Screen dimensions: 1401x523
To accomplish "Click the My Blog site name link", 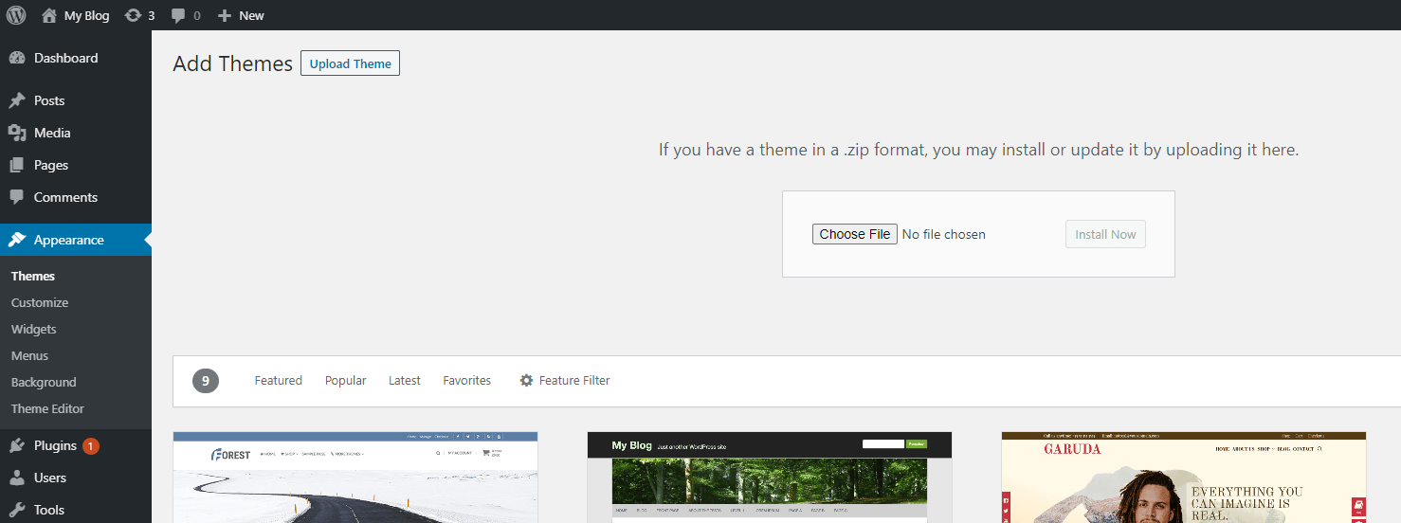I will [86, 15].
